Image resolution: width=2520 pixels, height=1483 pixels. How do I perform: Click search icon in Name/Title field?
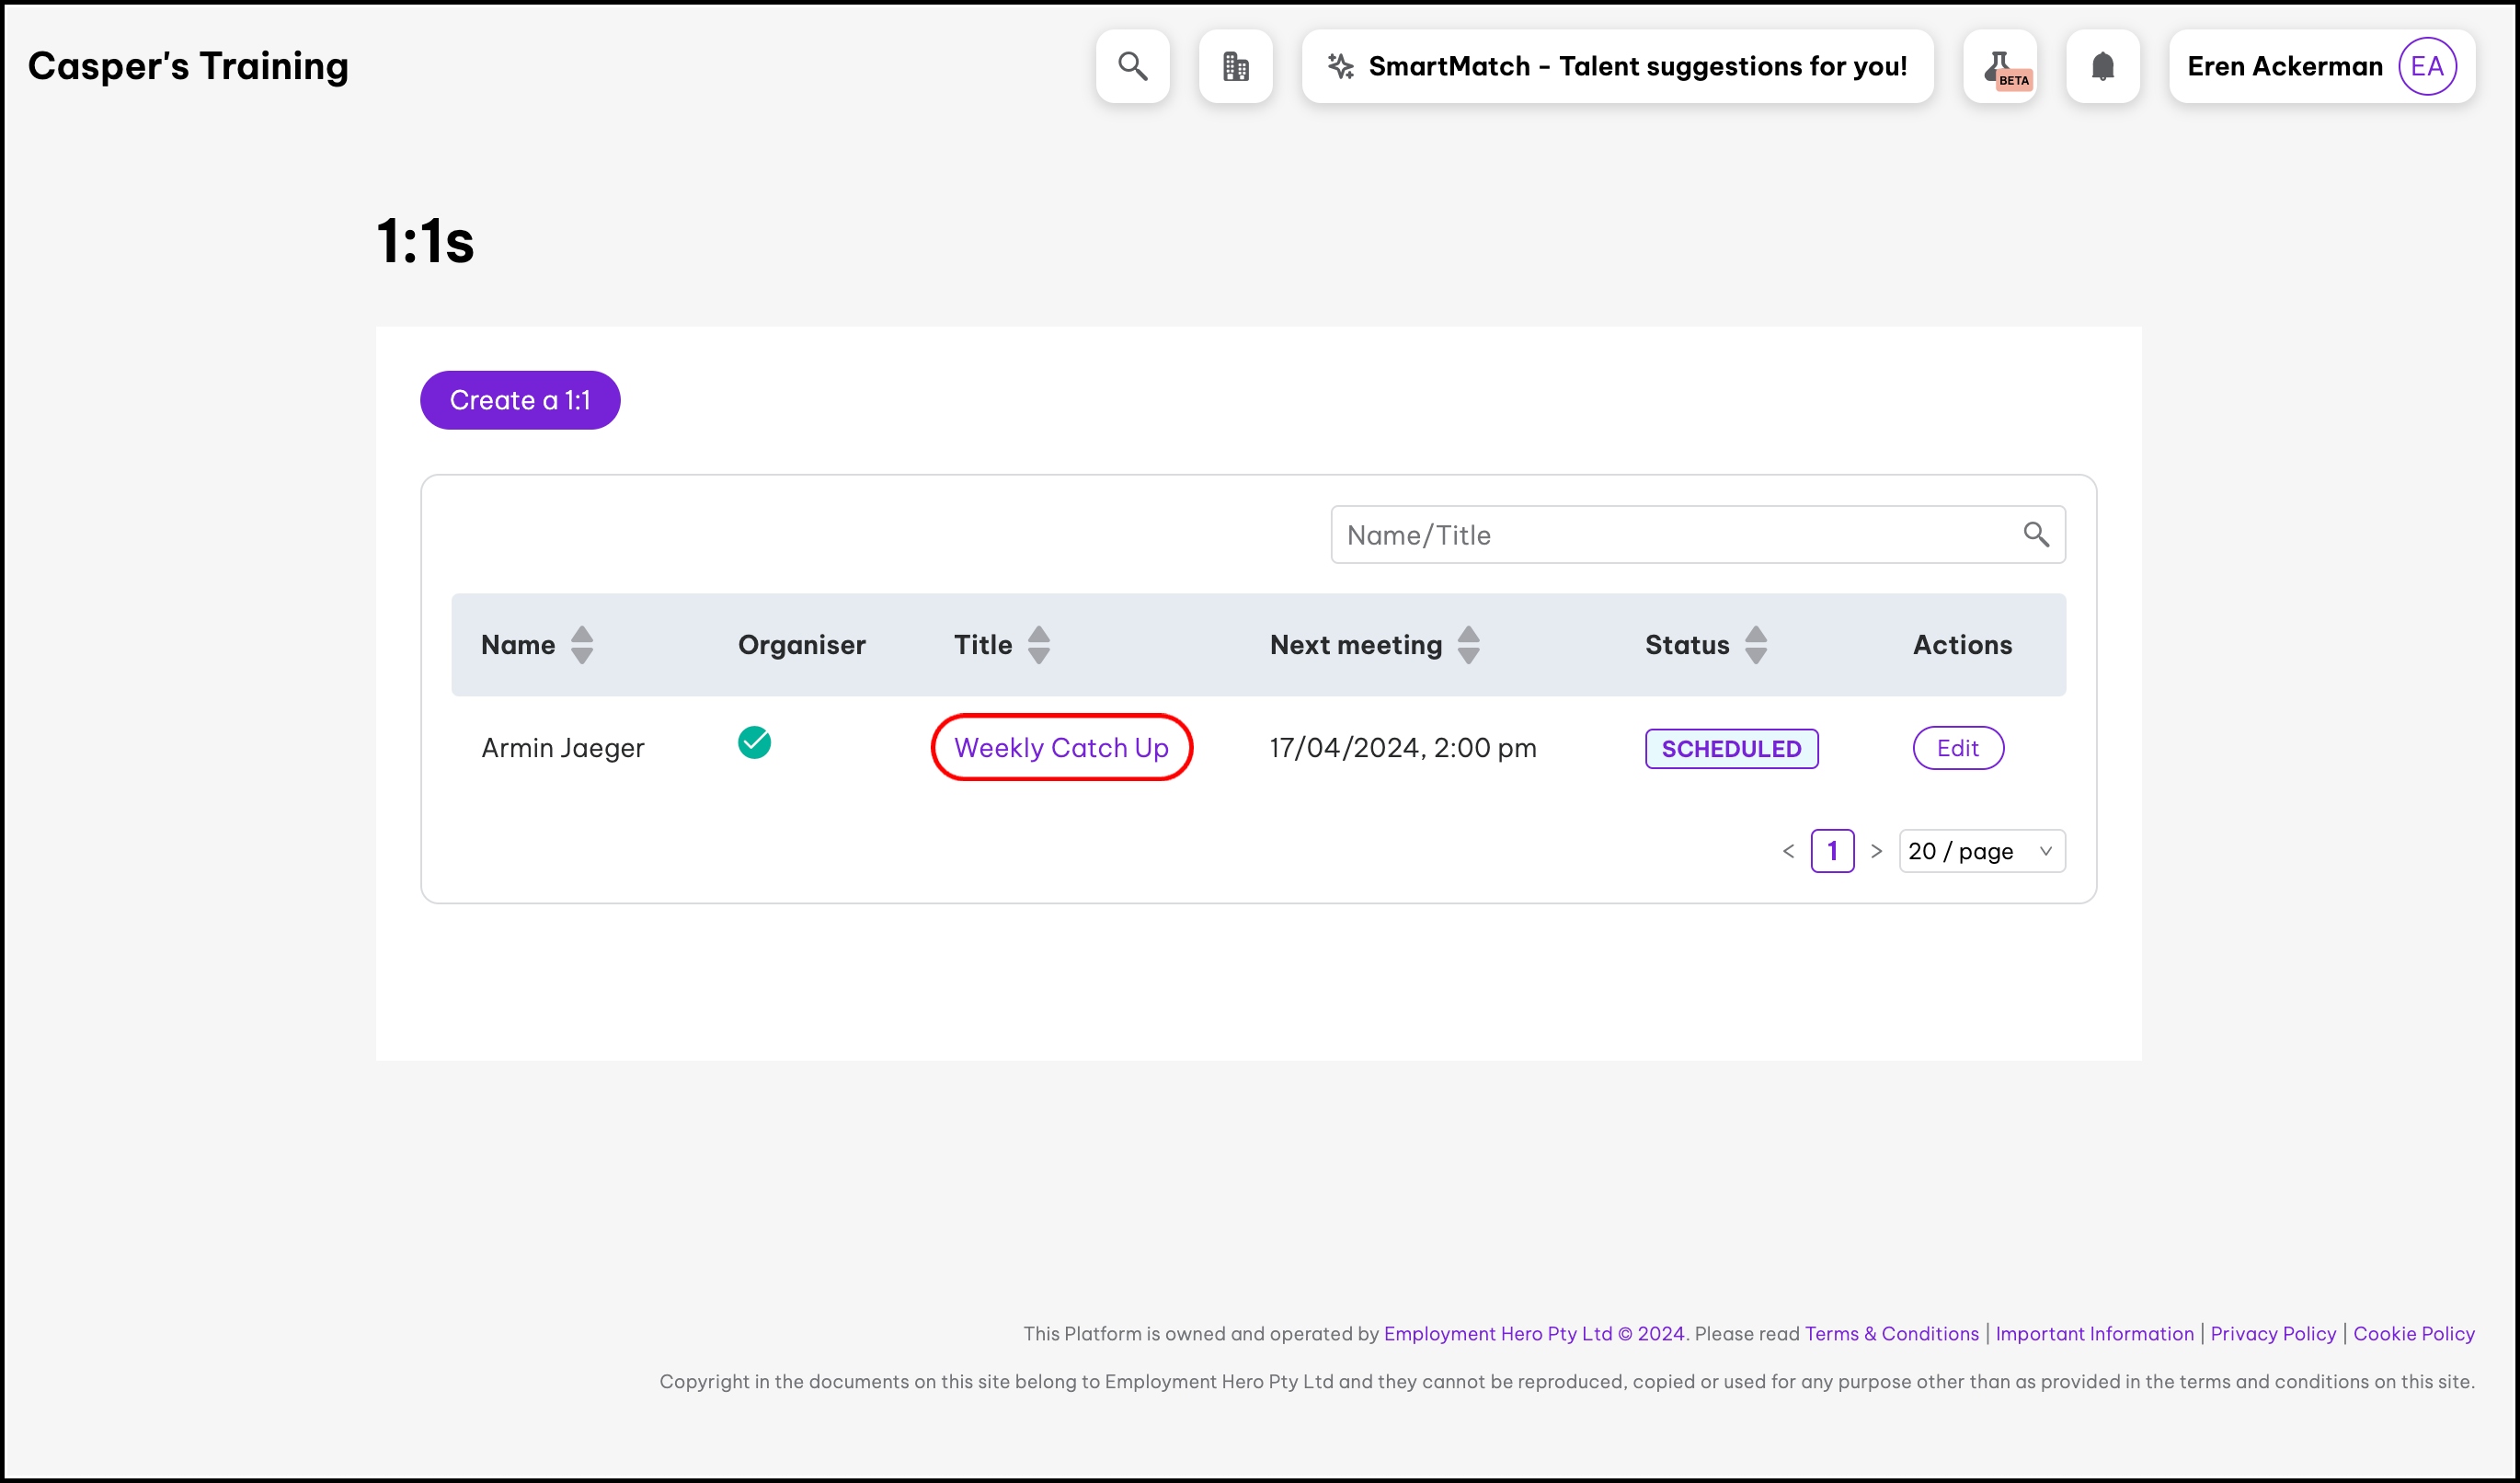tap(2036, 534)
